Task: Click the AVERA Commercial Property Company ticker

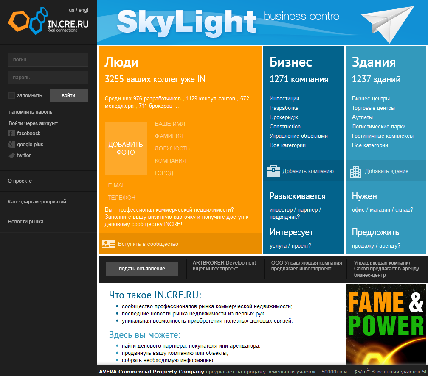Action: (x=262, y=372)
